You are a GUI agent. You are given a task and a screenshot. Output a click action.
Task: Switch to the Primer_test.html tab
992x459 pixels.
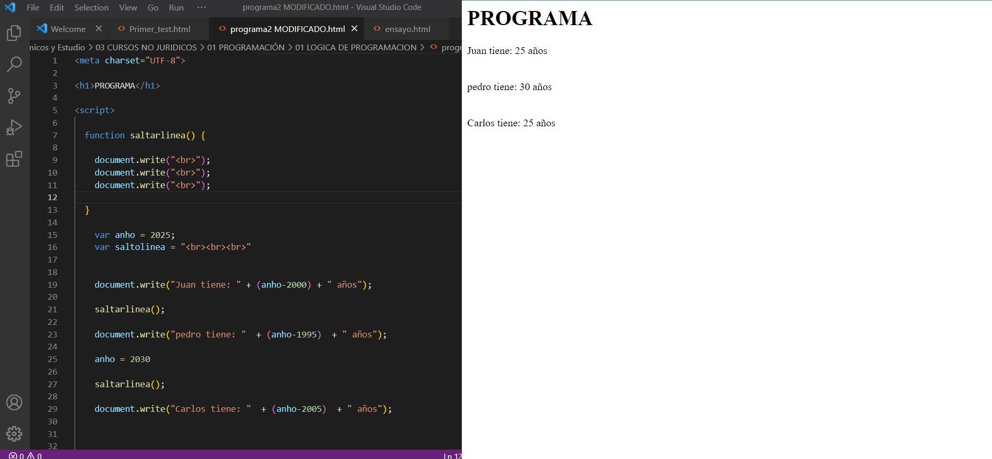click(x=160, y=29)
